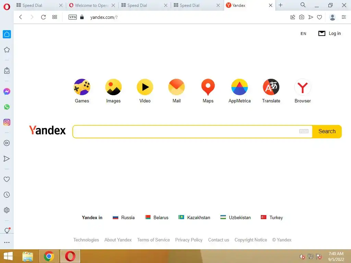351x263 pixels.
Task: Open sidebar bookmarks star icon
Action: tap(7, 50)
